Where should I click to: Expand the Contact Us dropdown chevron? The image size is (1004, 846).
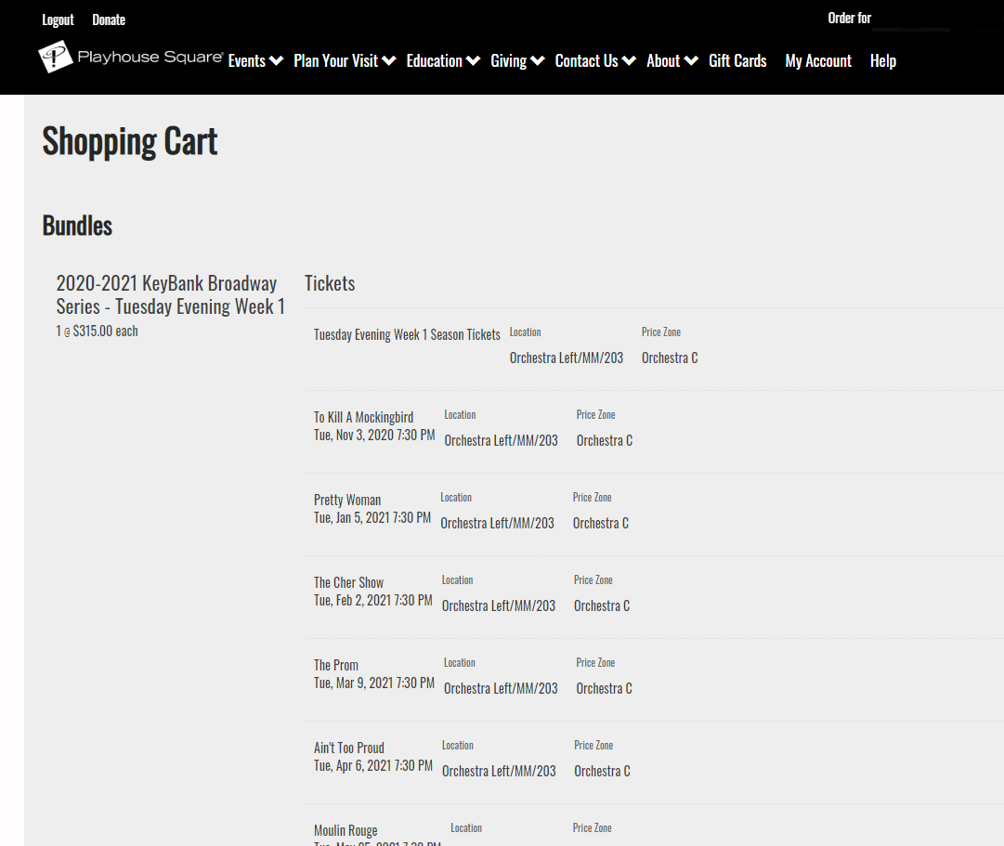(x=630, y=61)
